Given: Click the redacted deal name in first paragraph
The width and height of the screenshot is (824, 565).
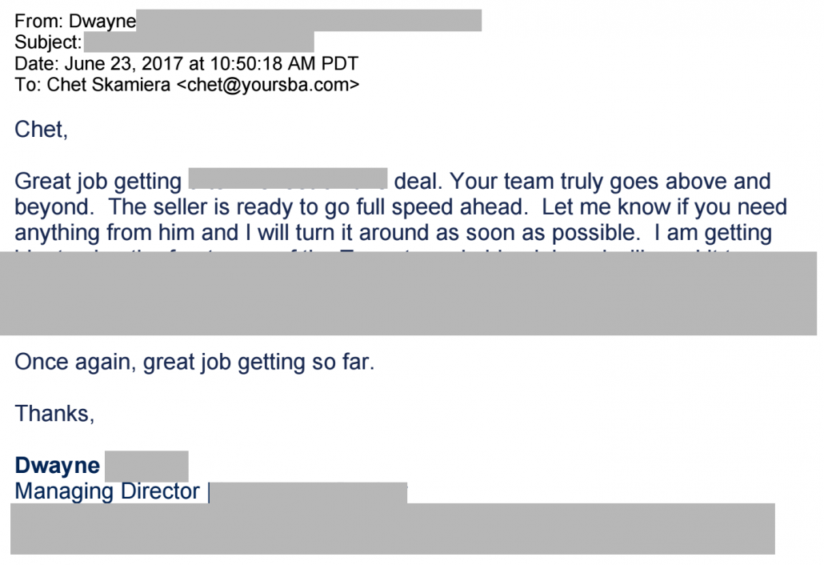Looking at the screenshot, I should point(288,180).
